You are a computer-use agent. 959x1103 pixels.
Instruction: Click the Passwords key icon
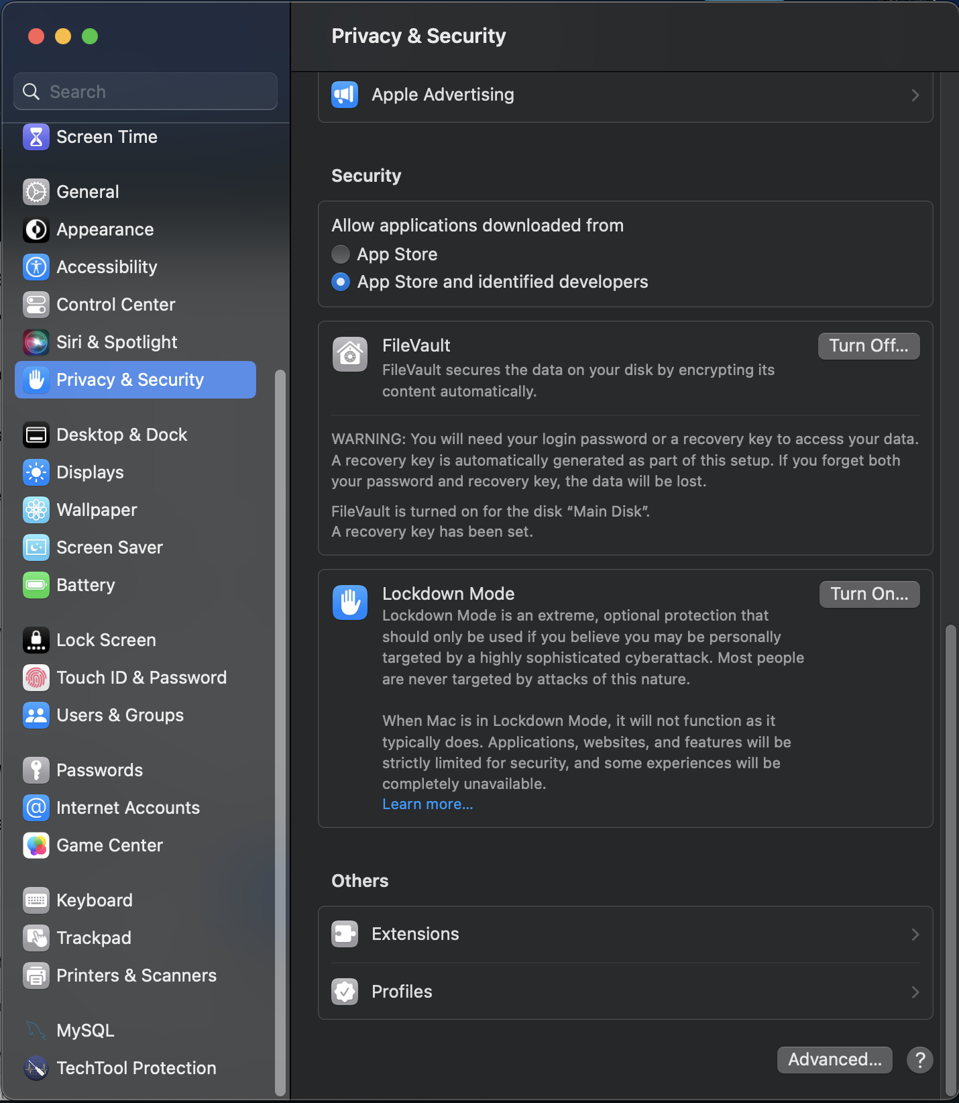pos(36,770)
